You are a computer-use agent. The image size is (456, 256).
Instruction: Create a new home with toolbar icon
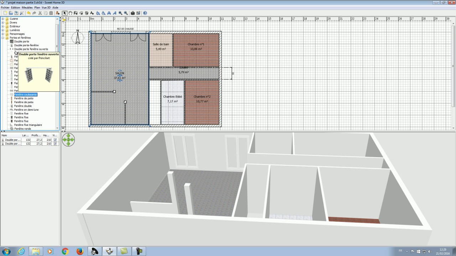click(5, 13)
